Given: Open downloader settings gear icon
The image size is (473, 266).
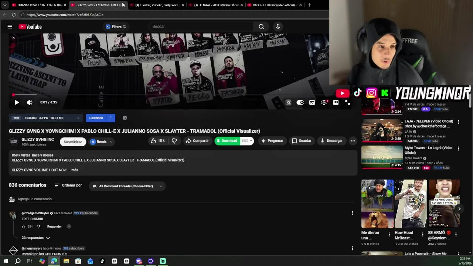Looking at the screenshot, I should [125, 118].
